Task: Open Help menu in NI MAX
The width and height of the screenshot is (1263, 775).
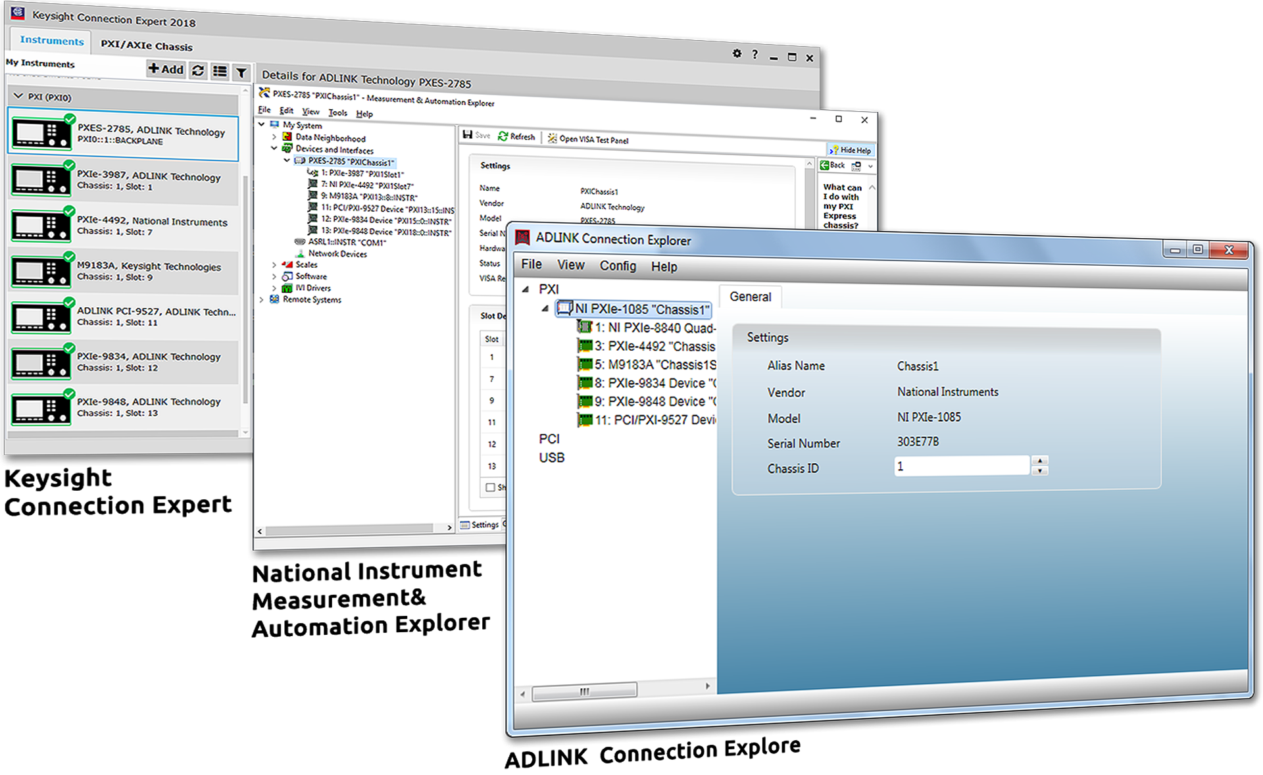Action: click(364, 114)
